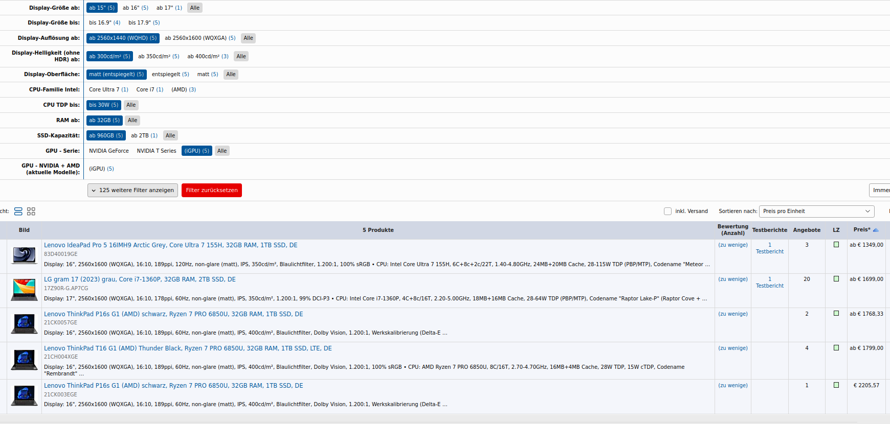Switch to list view icon
This screenshot has height=424, width=890.
click(x=18, y=211)
